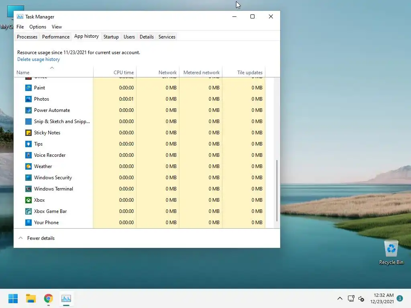This screenshot has width=411, height=308.
Task: Select the Recycle Bin desktop icon
Action: (x=391, y=253)
